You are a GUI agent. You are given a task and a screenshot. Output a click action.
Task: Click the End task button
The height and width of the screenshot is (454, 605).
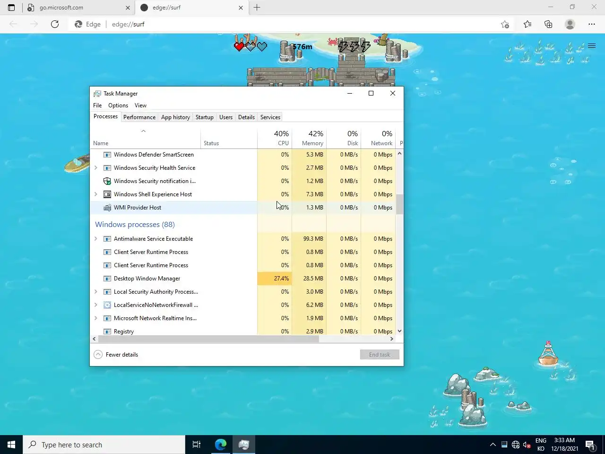380,355
